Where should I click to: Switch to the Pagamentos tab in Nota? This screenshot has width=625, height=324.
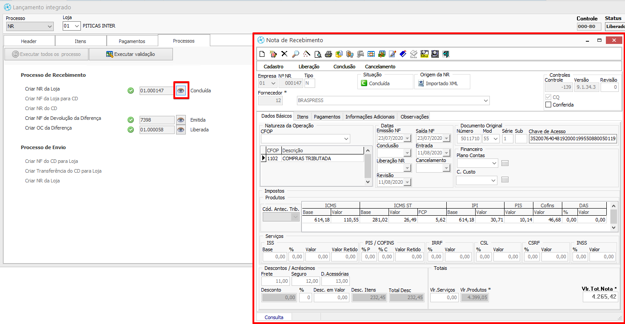coord(327,117)
